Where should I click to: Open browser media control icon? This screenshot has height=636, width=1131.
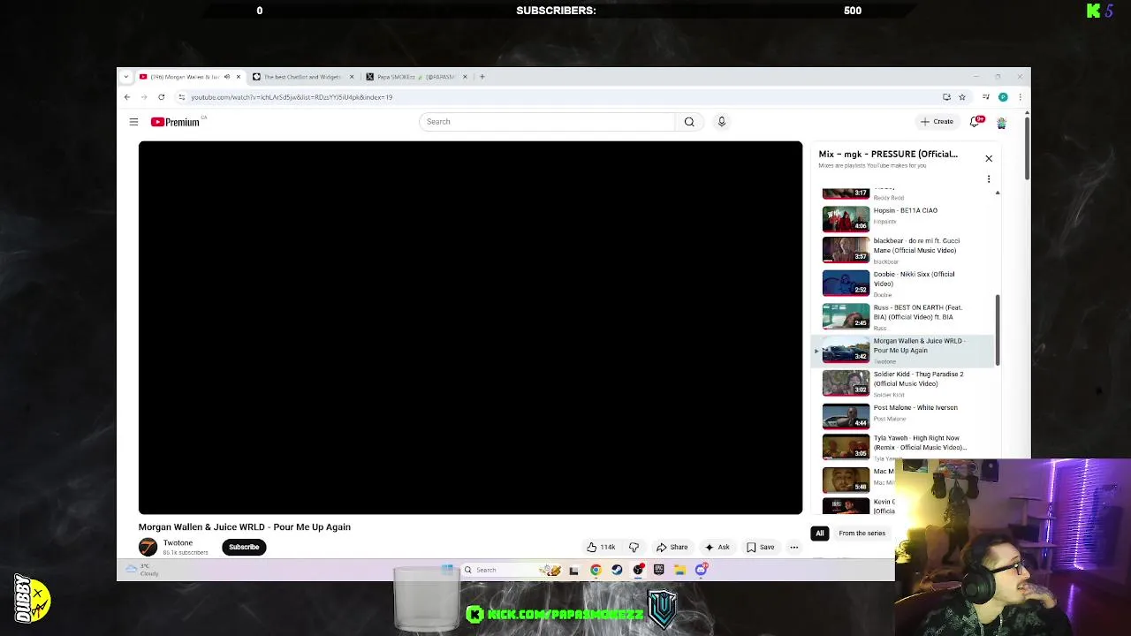point(985,97)
